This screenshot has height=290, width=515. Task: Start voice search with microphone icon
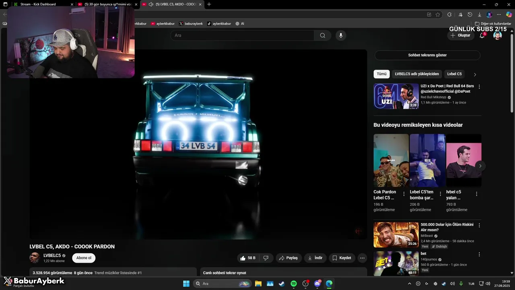click(x=341, y=35)
